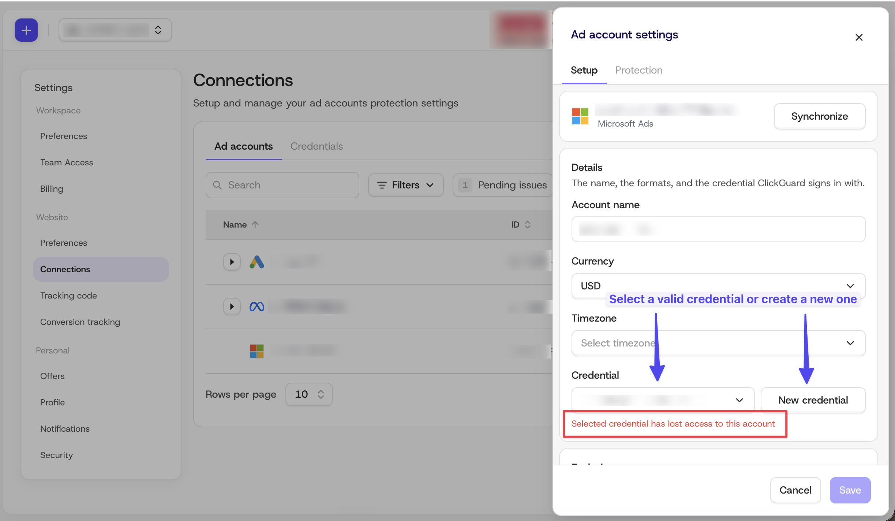The width and height of the screenshot is (895, 521).
Task: Select Connections in the sidebar
Action: [101, 269]
